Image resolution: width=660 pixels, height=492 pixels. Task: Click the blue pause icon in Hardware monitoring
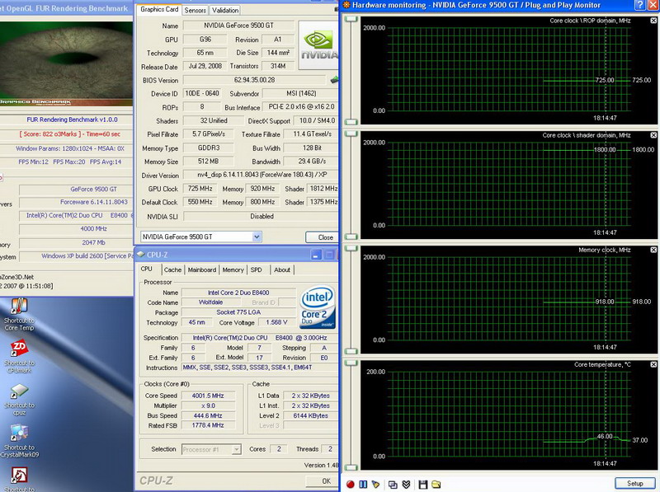click(x=363, y=485)
